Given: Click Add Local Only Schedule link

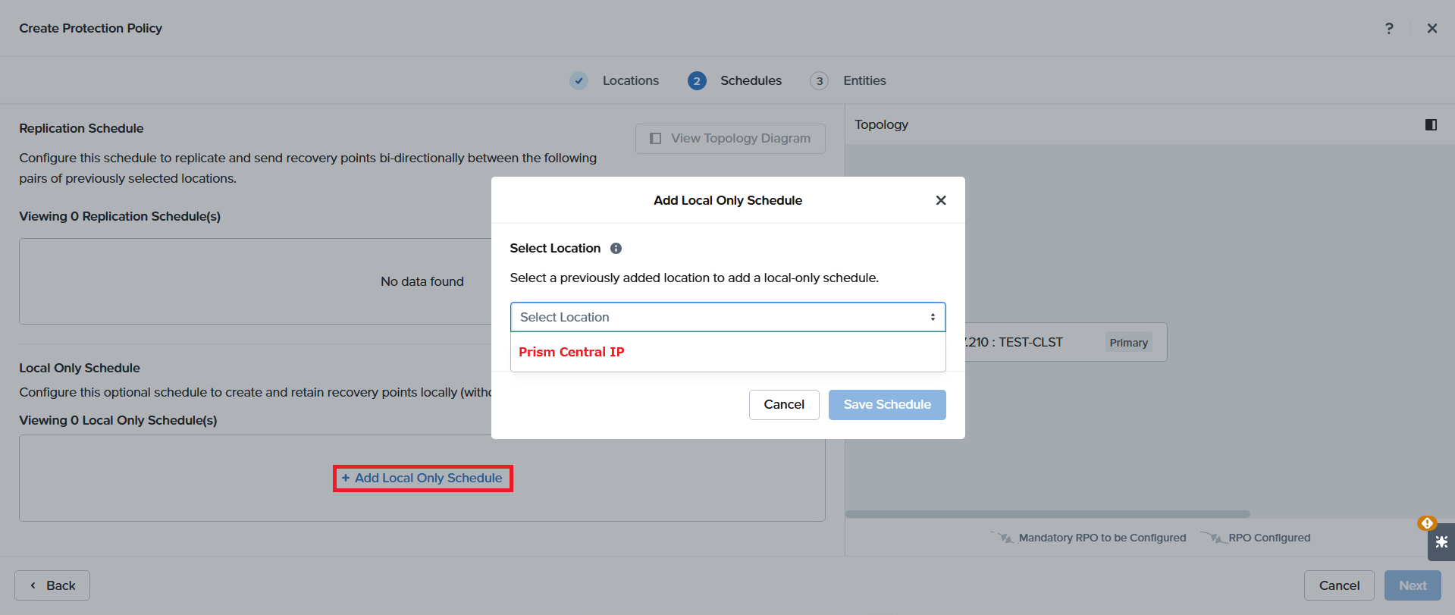Looking at the screenshot, I should click(x=422, y=479).
